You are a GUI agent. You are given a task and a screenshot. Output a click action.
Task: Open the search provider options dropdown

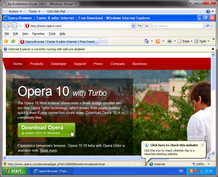212,26
